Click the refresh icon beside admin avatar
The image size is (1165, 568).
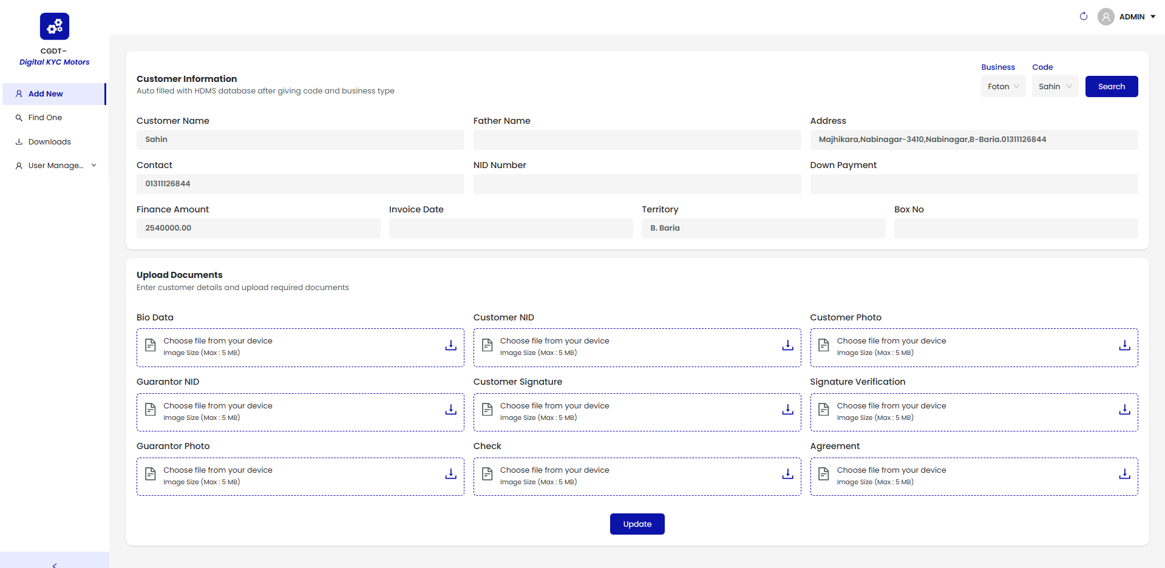[x=1083, y=16]
